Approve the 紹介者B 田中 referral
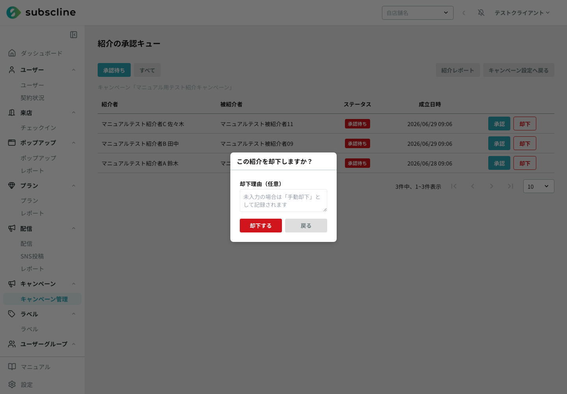The width and height of the screenshot is (567, 394). [x=499, y=143]
